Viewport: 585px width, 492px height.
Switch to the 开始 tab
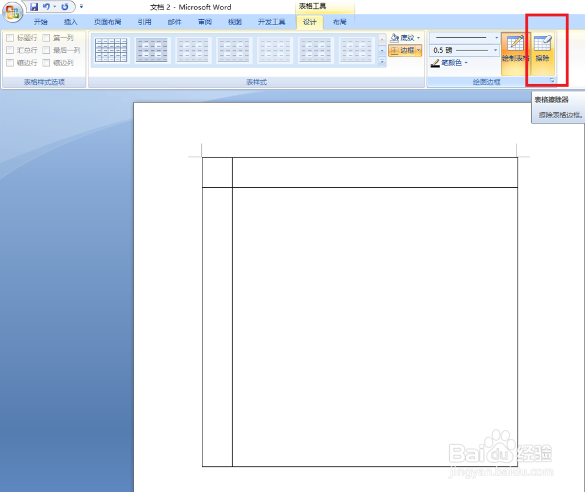41,22
